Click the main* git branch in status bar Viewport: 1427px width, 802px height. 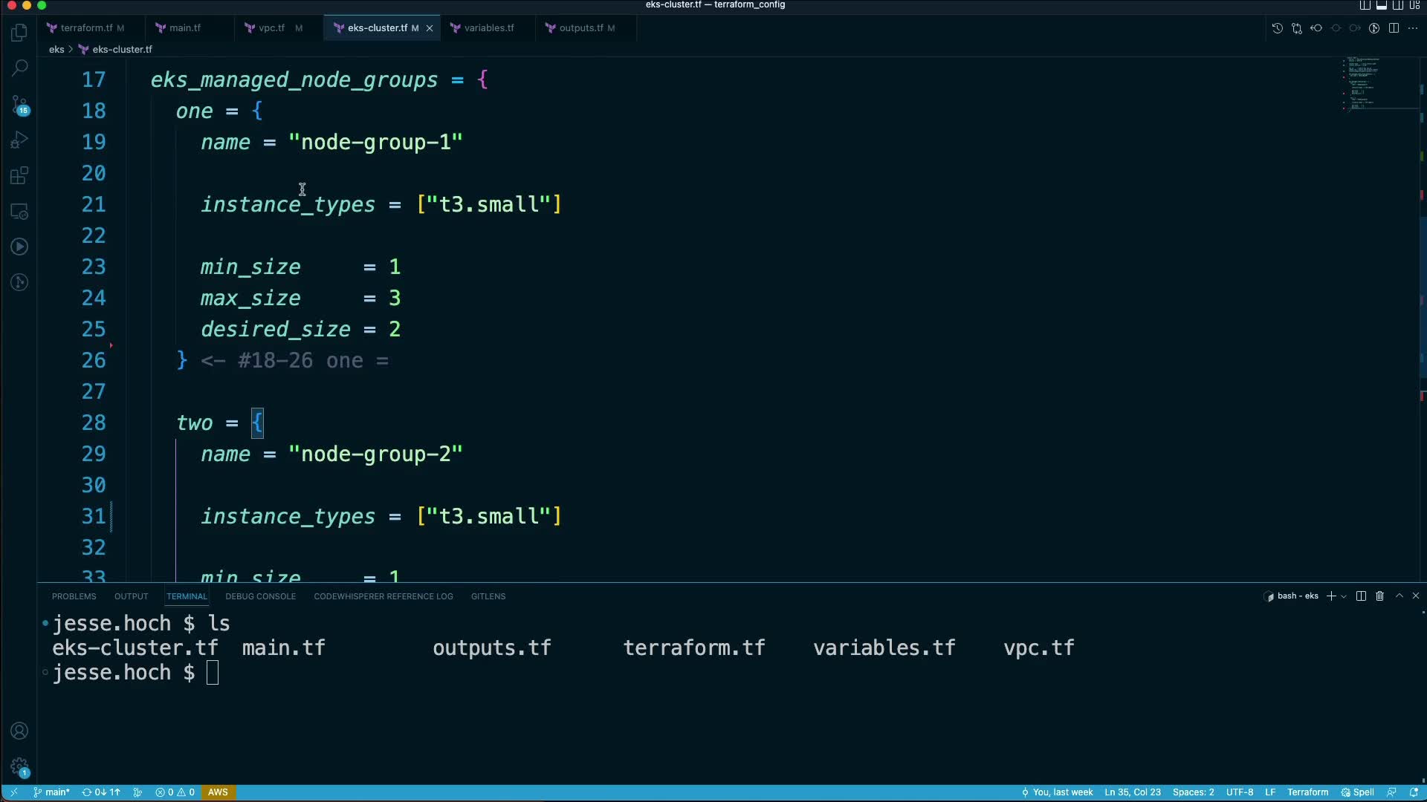52,792
